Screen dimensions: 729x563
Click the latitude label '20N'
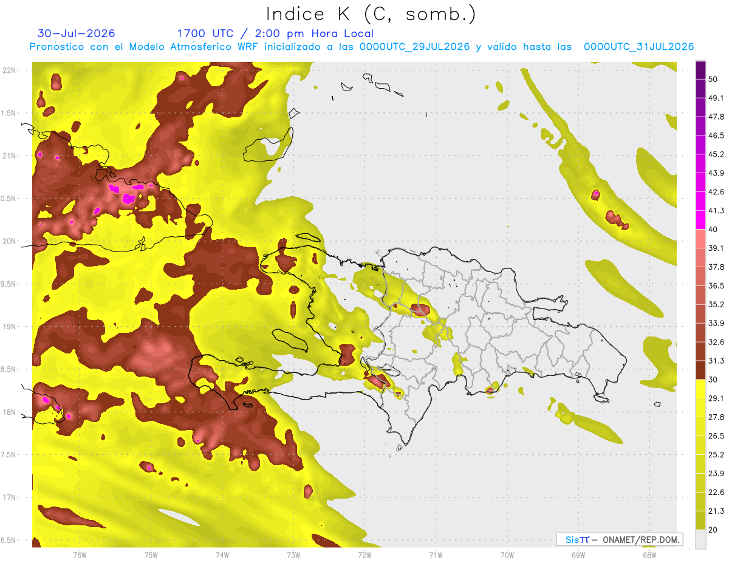[10, 241]
